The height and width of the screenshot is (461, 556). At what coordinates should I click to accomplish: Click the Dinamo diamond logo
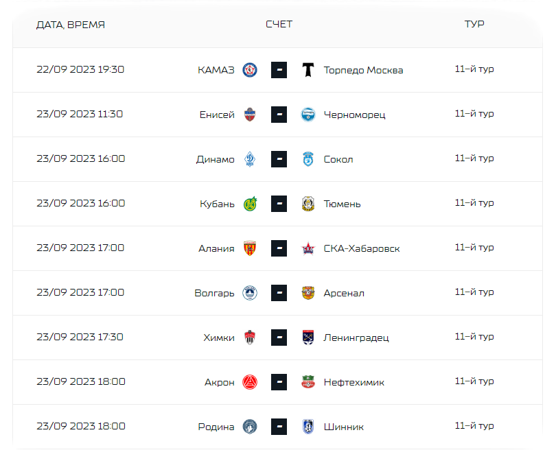pos(250,159)
